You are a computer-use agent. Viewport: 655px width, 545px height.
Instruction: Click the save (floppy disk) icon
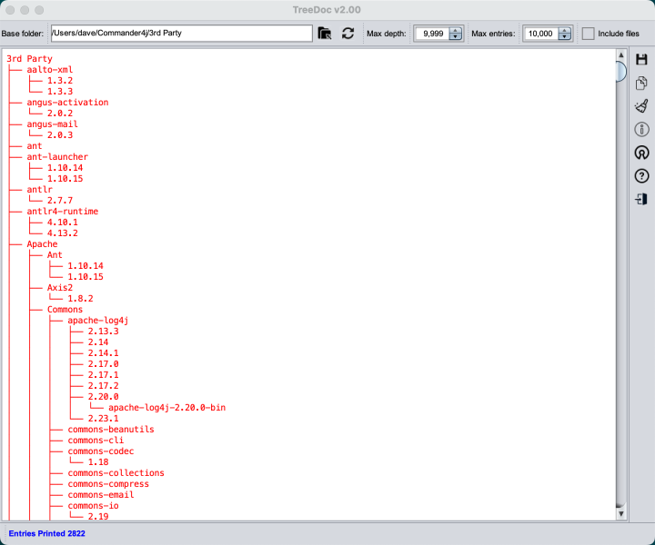pos(641,60)
